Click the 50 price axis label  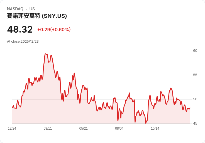pyautogui.click(x=195, y=99)
